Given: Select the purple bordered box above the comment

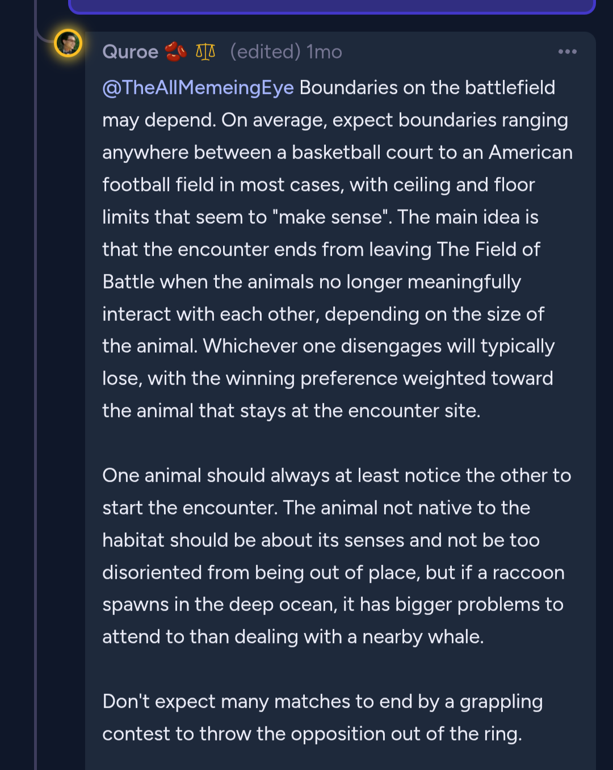Looking at the screenshot, I should click(x=331, y=7).
